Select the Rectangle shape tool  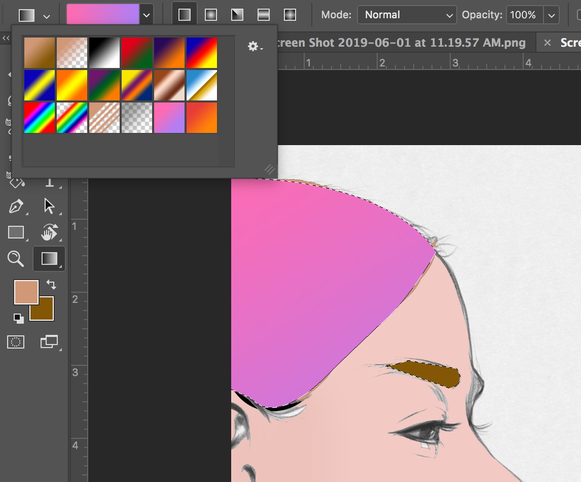pos(17,232)
